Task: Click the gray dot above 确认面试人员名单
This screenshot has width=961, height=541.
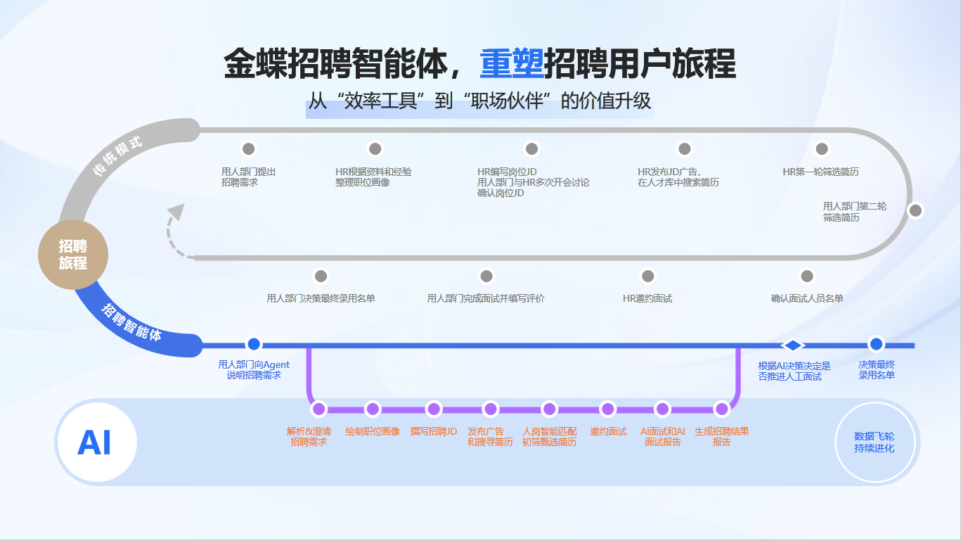Action: click(x=807, y=276)
